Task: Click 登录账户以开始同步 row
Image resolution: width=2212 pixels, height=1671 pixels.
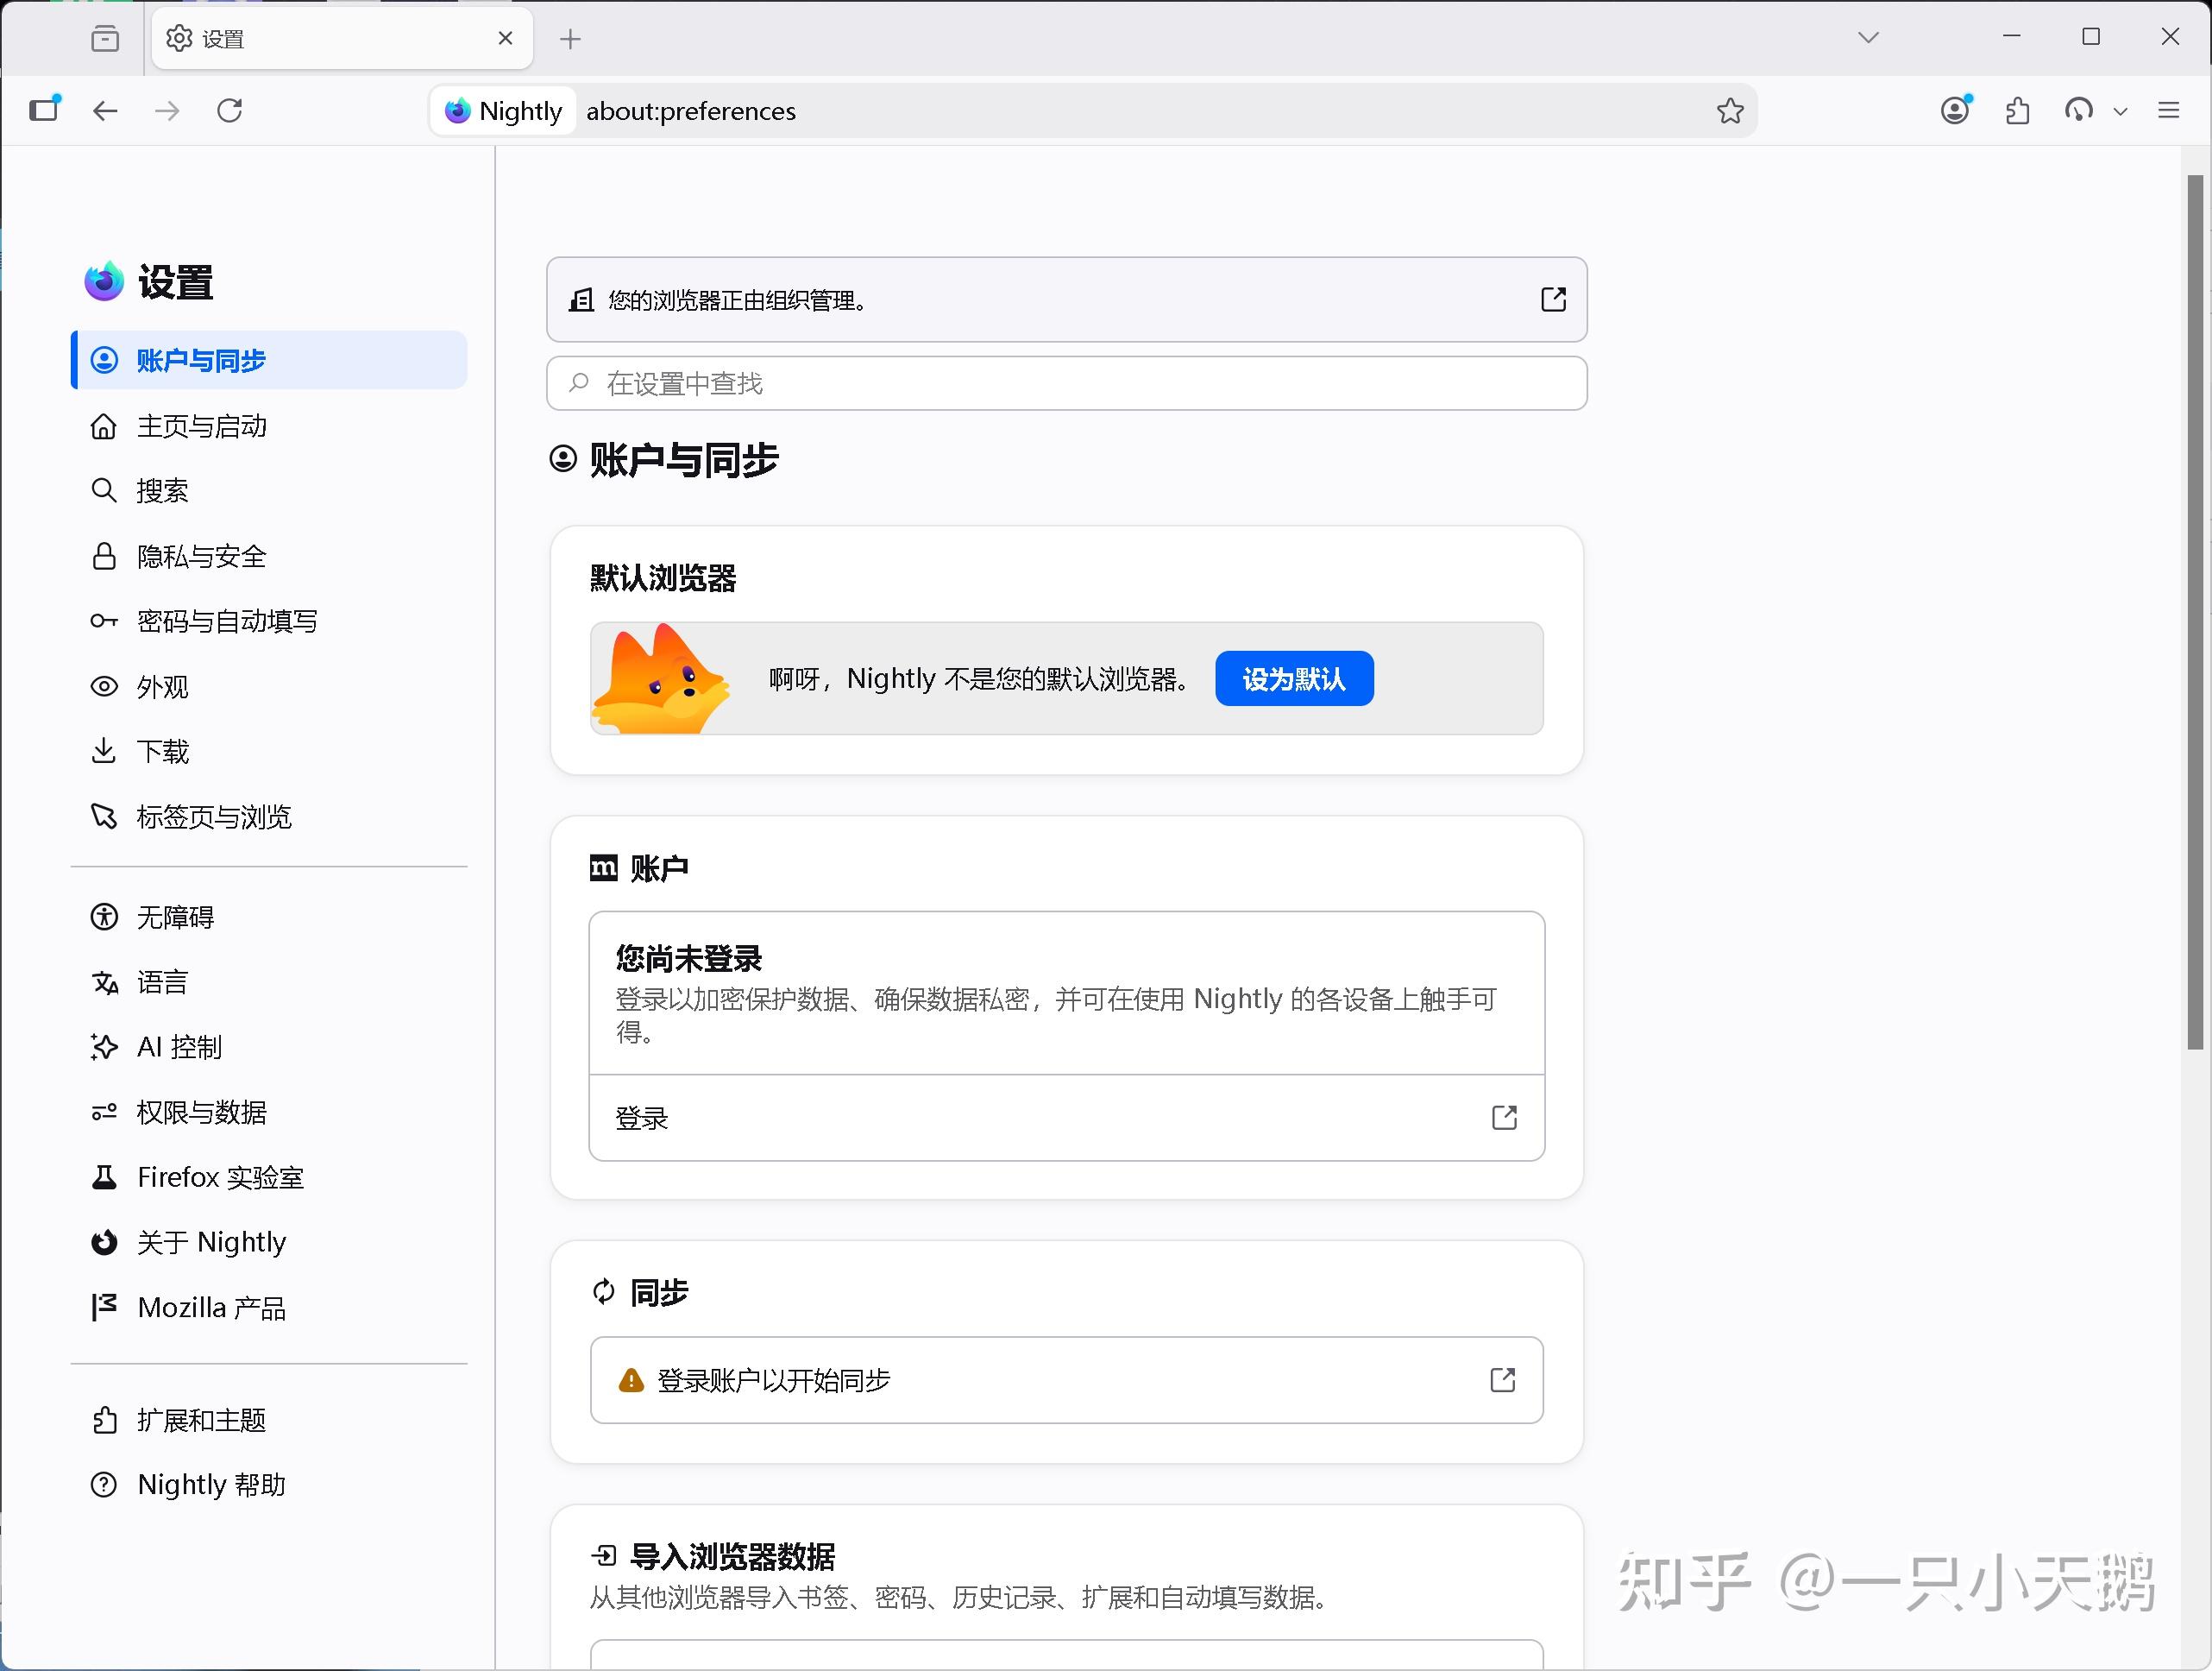Action: 1066,1380
